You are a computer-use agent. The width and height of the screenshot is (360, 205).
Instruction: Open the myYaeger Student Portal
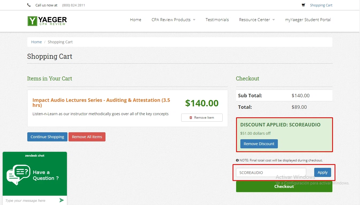pyautogui.click(x=308, y=20)
